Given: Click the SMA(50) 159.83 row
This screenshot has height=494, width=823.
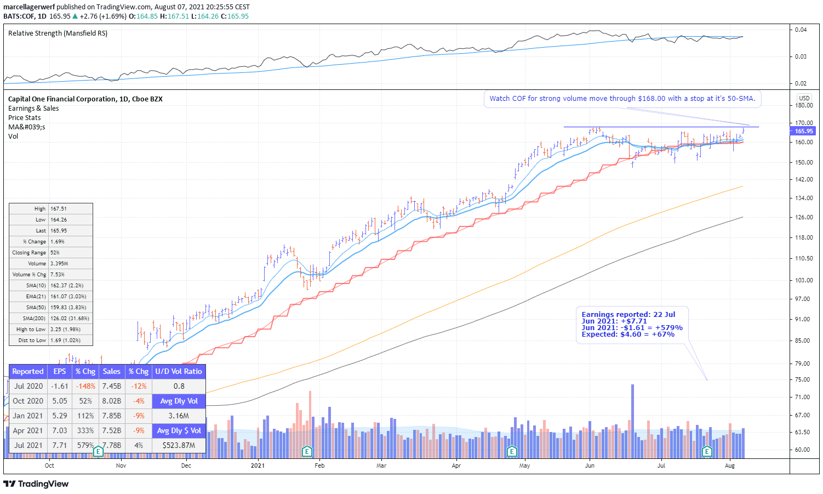Looking at the screenshot, I should pos(51,308).
